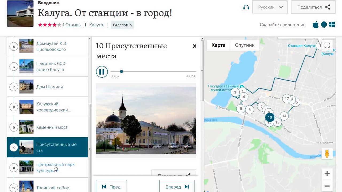Switch map to Спутник view
The image size is (342, 192).
pos(244,45)
